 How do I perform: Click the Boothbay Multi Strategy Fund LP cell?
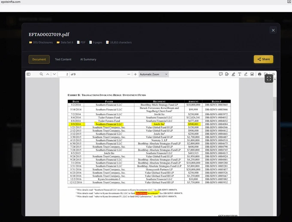(x=159, y=105)
